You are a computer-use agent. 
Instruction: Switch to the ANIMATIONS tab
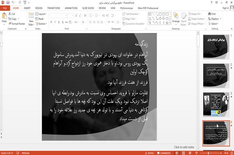click(x=71, y=8)
